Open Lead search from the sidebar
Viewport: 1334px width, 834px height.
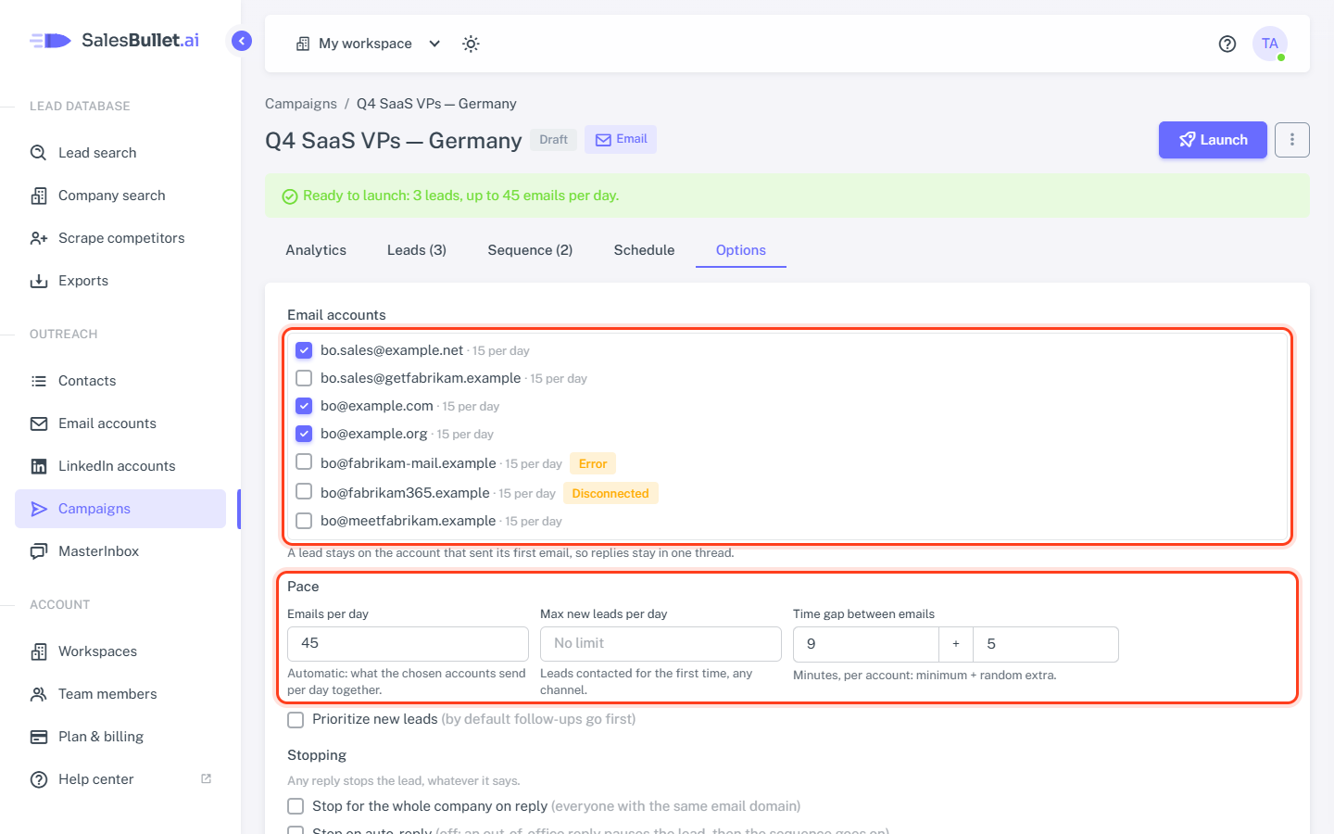tap(120, 153)
